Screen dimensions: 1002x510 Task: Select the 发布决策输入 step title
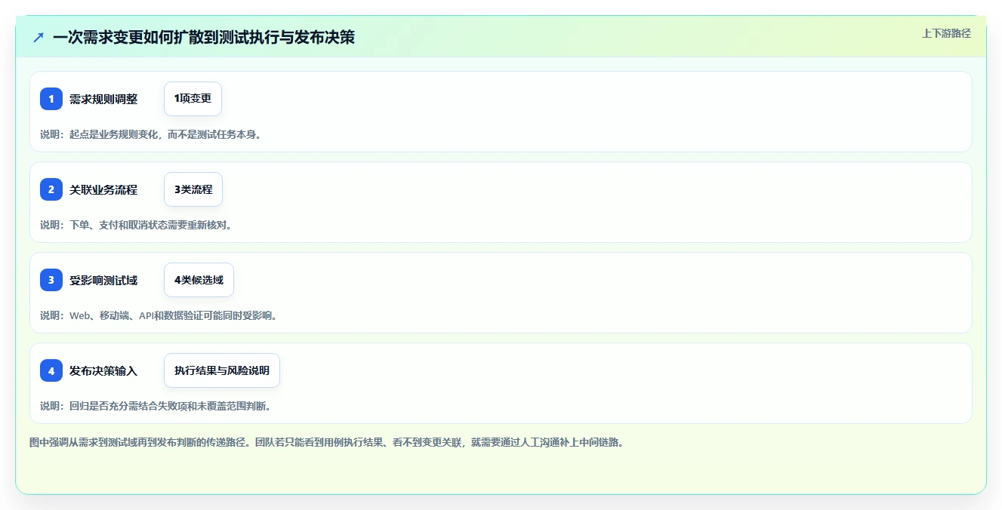[103, 370]
